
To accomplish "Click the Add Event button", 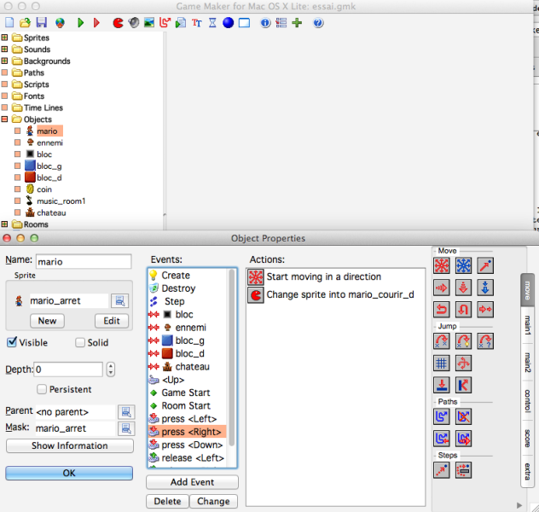I will (192, 482).
